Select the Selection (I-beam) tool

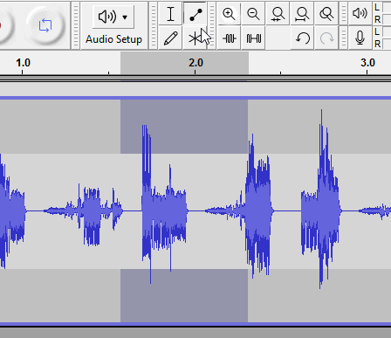pos(170,14)
